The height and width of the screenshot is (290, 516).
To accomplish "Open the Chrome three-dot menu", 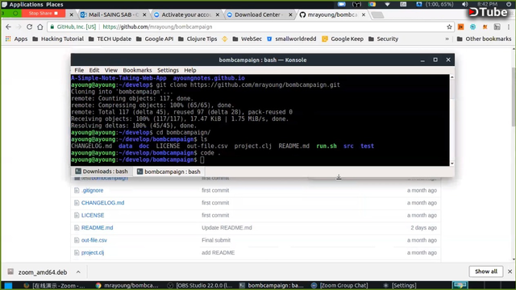I will [x=509, y=27].
